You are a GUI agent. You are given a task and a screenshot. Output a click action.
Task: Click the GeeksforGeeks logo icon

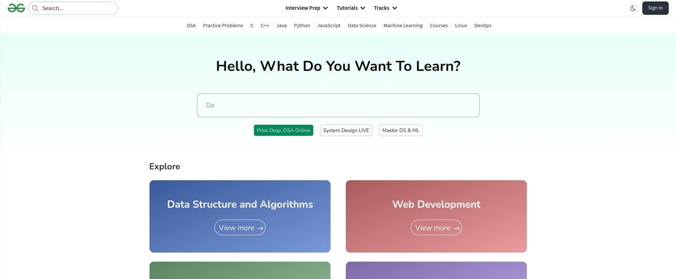[16, 8]
